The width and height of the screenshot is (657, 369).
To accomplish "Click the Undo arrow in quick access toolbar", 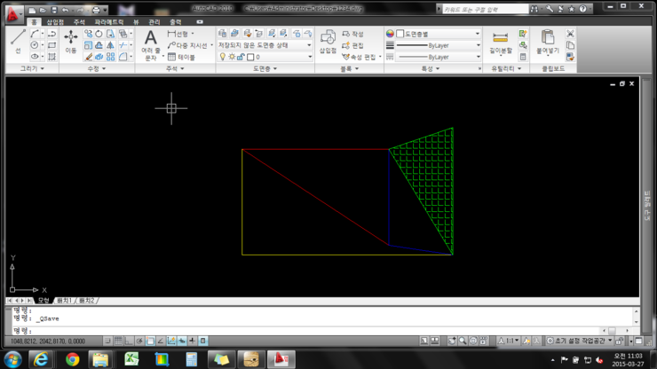I will (x=66, y=10).
